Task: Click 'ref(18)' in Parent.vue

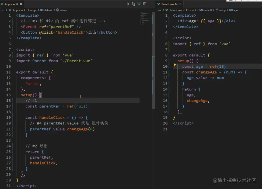Action: pos(218,66)
